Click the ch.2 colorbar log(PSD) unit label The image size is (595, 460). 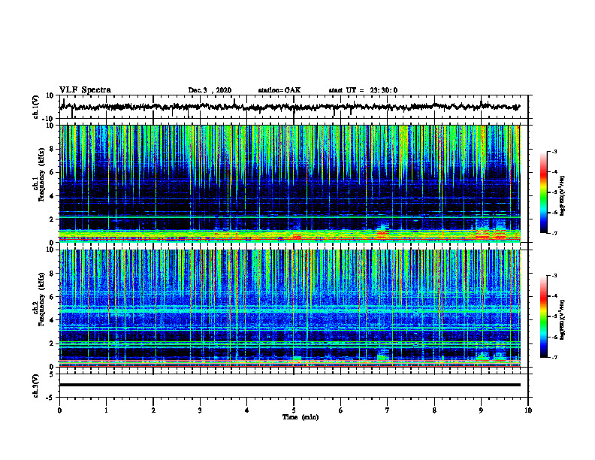click(x=563, y=319)
